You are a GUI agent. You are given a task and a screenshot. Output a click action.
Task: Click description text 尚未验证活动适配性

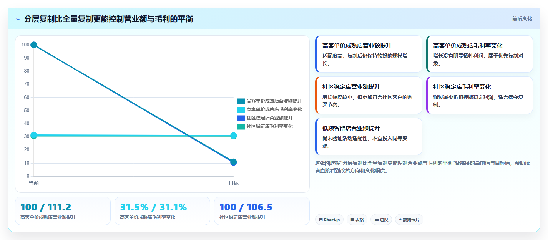pyautogui.click(x=347, y=139)
